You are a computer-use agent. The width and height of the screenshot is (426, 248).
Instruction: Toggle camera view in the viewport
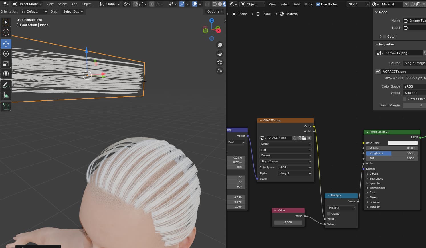[x=220, y=62]
